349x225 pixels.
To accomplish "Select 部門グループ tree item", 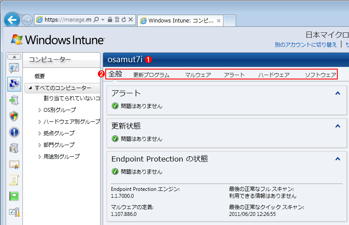I will [x=59, y=145].
